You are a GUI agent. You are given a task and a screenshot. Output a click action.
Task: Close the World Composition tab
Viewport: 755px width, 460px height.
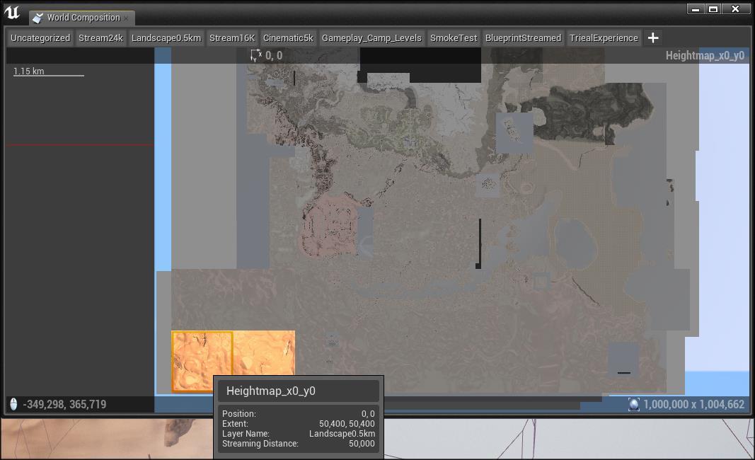[x=127, y=18]
